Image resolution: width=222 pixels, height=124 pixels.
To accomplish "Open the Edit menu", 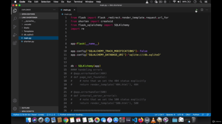I will pyautogui.click(x=36, y=2).
